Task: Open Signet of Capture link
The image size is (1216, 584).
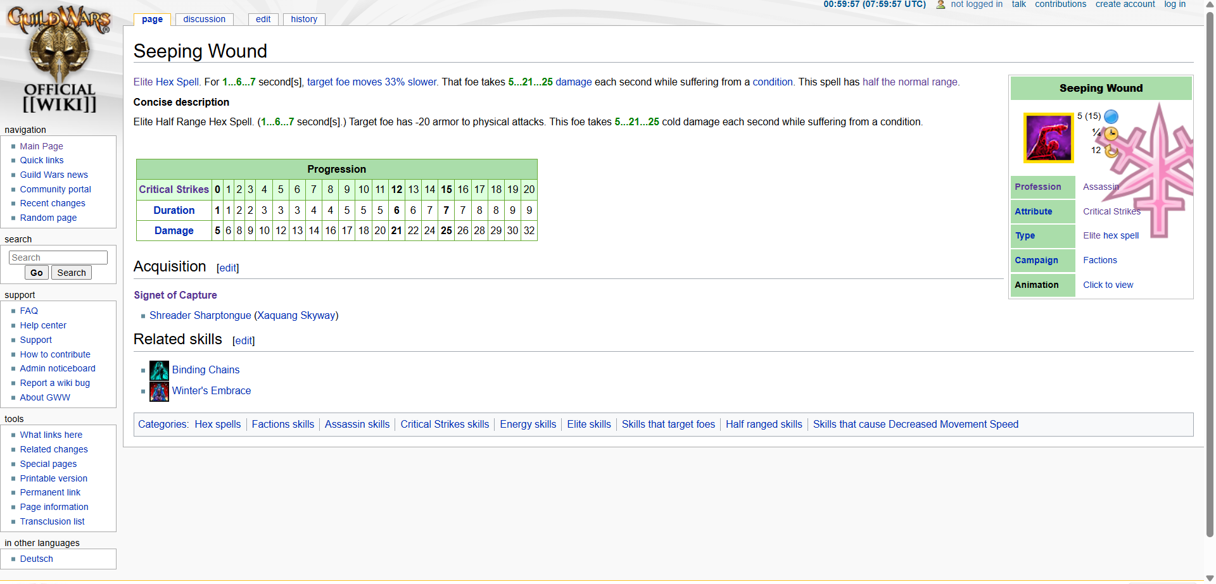Action: tap(175, 295)
